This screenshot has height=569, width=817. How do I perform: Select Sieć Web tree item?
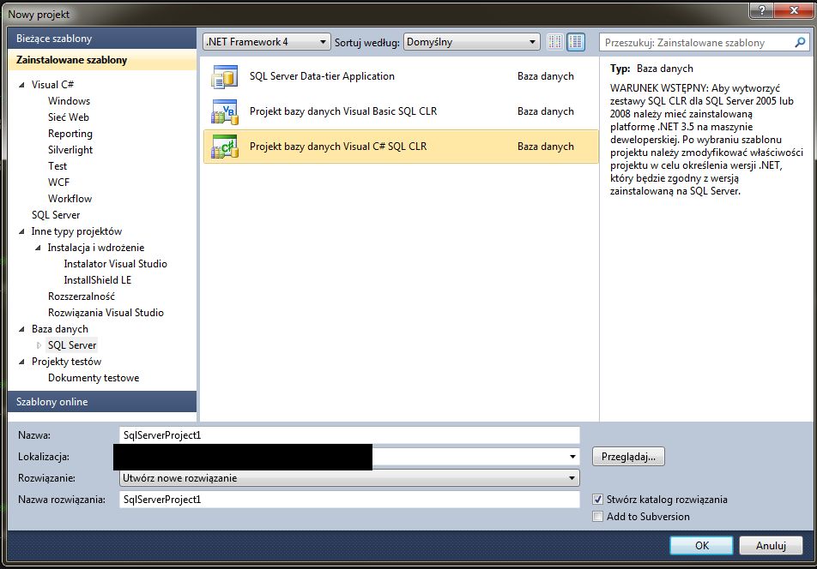69,117
